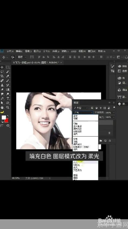Close the 9.飞飞 document tab
The image size is (128, 229).
click(x=61, y=63)
